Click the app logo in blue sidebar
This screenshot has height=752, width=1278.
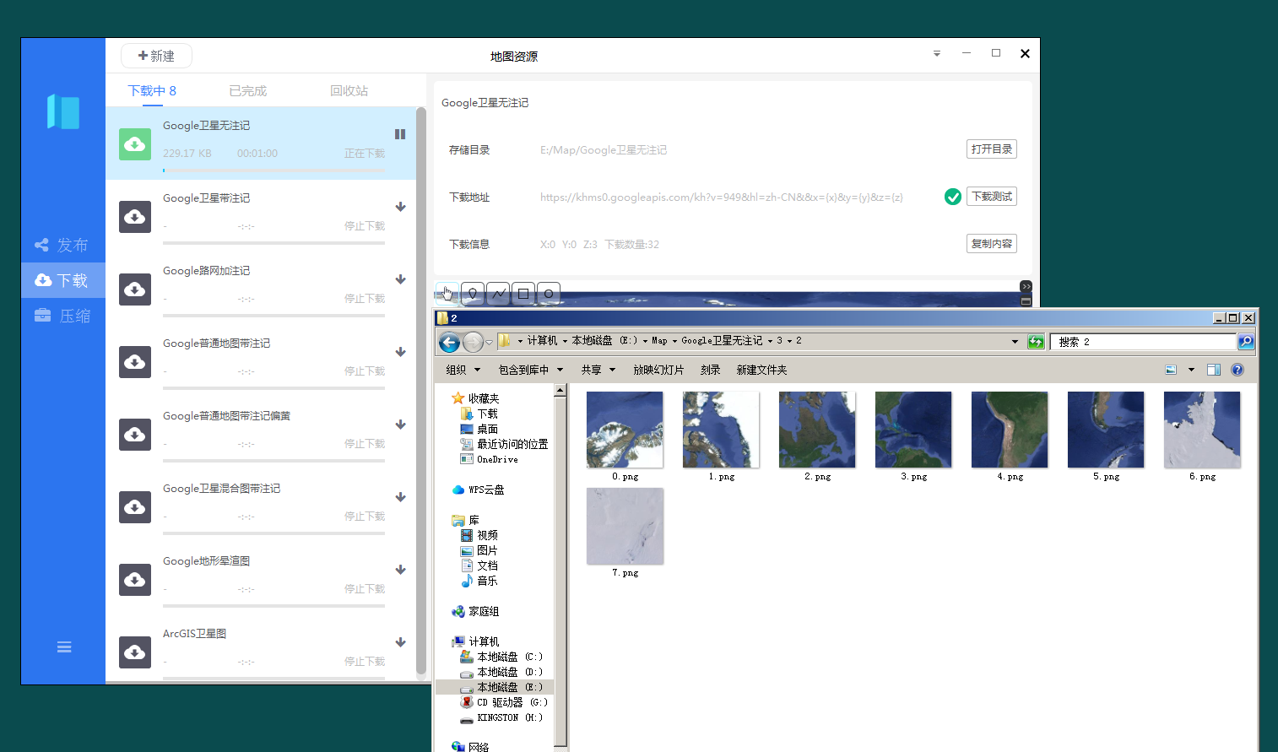63,111
